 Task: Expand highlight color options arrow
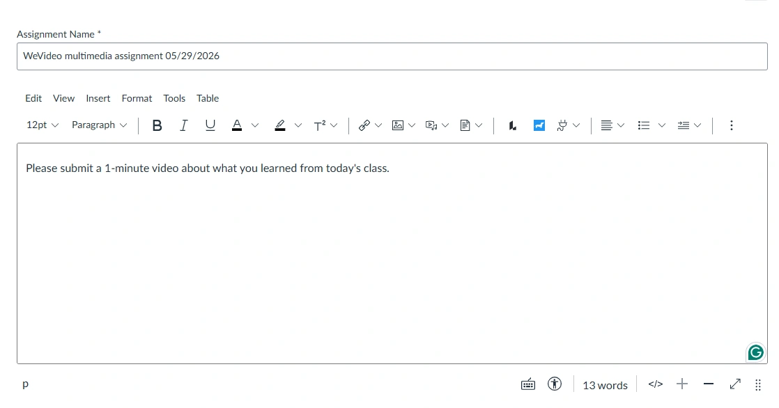click(298, 125)
